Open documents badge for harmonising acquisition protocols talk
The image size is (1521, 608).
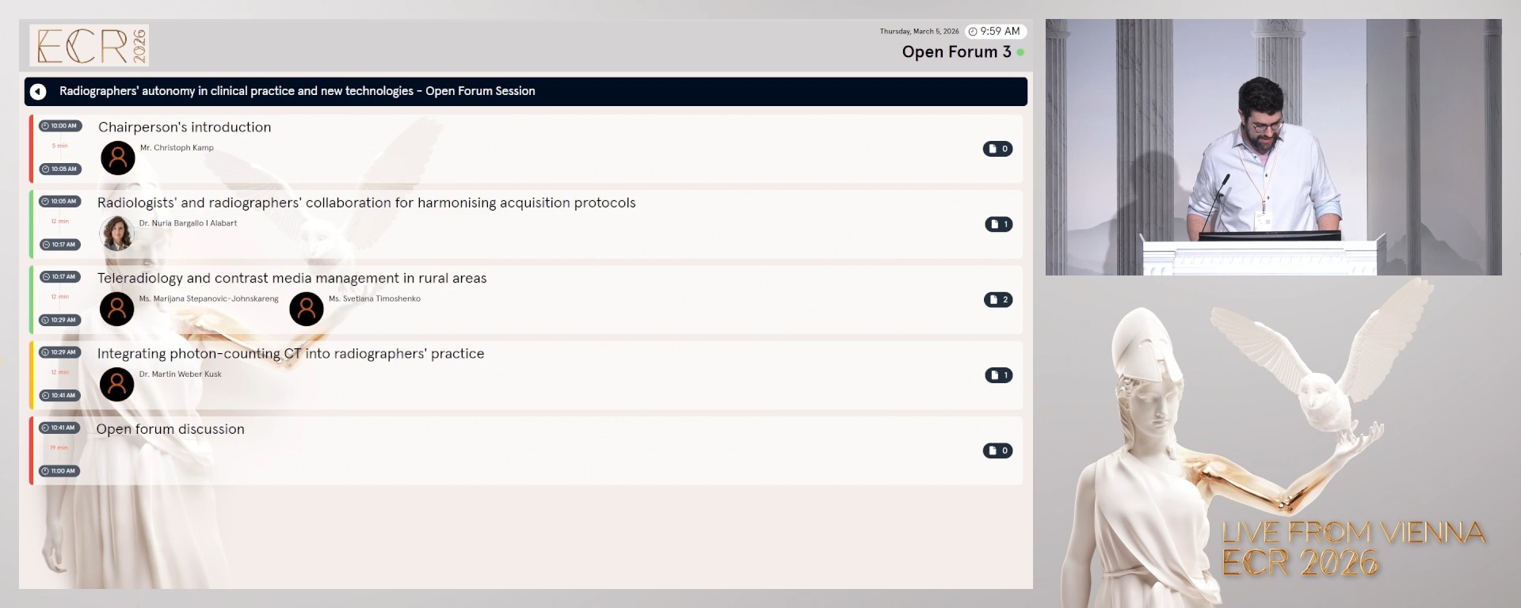click(x=998, y=224)
